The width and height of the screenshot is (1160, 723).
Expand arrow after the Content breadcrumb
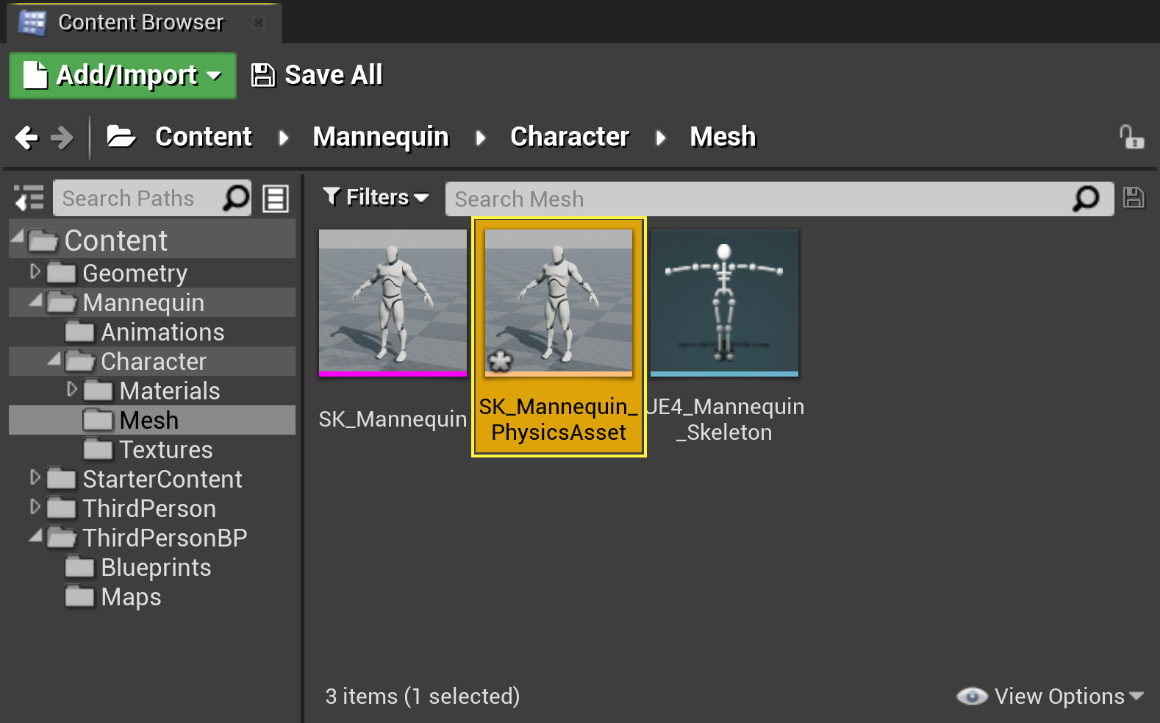point(283,138)
